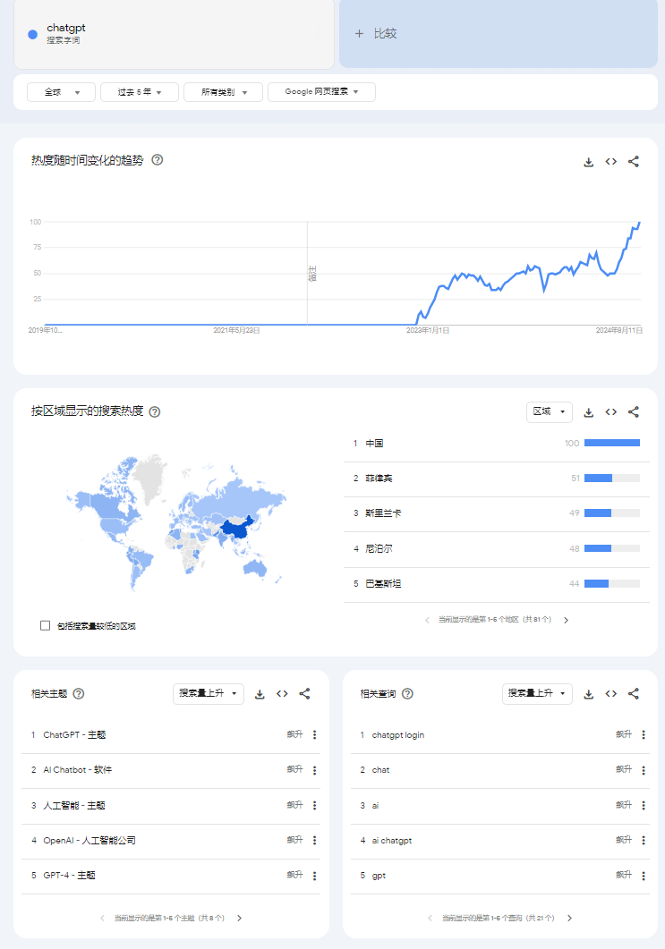Select the chatgpt search term box

(x=174, y=34)
